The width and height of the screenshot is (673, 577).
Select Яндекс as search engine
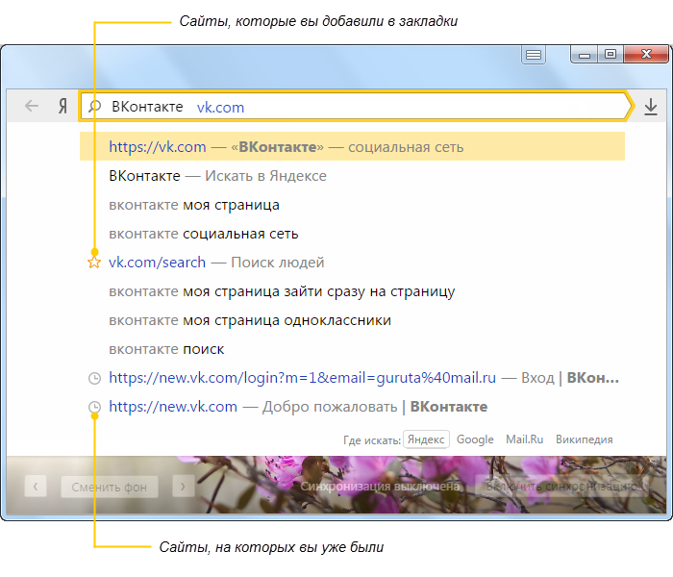click(426, 439)
